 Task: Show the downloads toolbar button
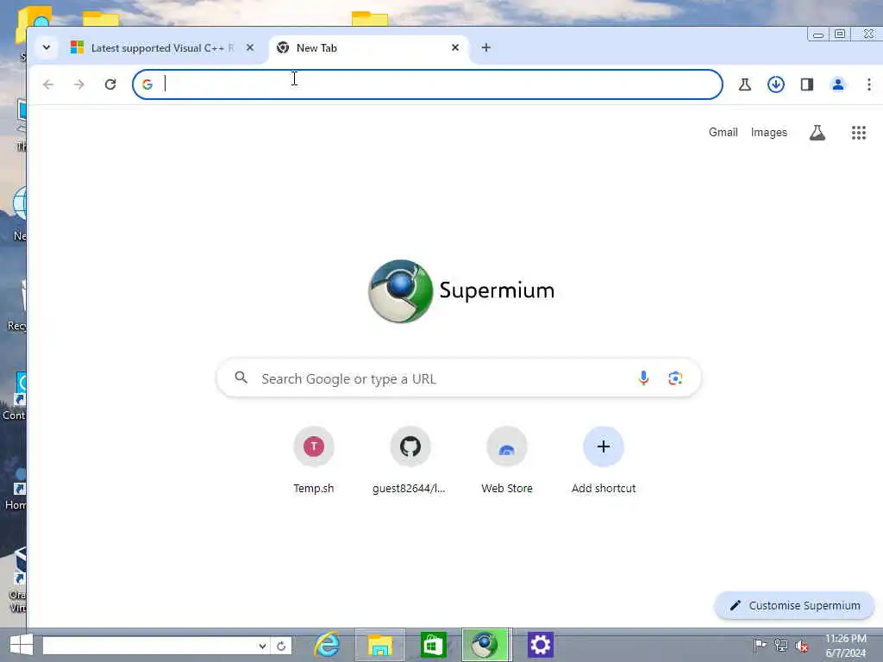coord(776,84)
